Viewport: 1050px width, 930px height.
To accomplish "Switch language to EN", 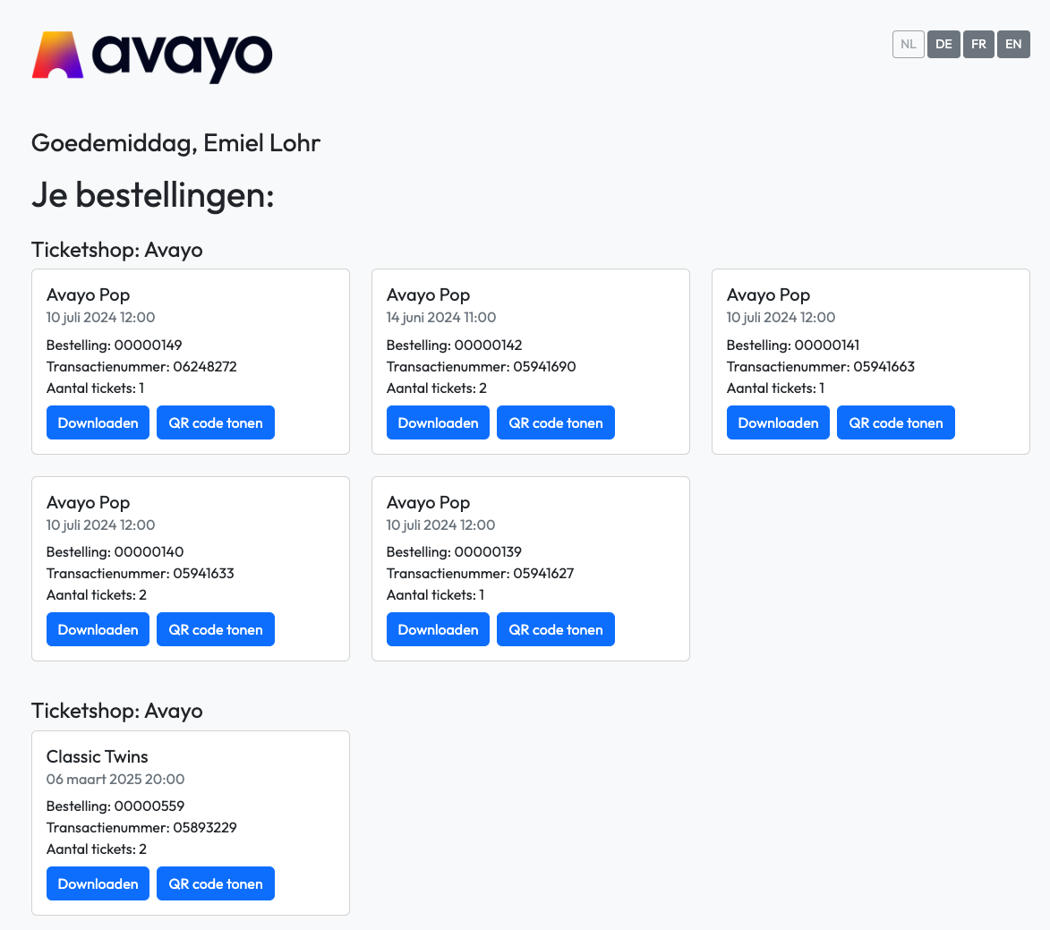I will (x=1013, y=44).
